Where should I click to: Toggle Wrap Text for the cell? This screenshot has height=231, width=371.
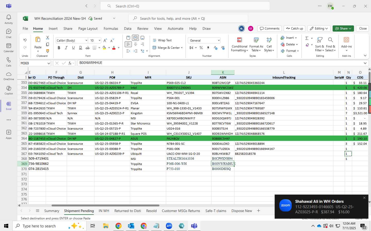(162, 40)
